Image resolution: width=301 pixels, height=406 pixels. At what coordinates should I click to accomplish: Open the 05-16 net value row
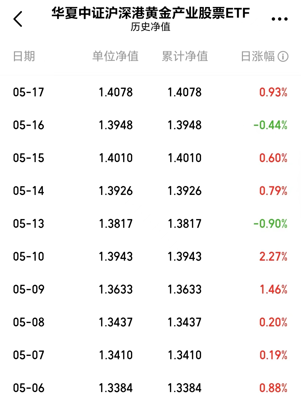[151, 125]
